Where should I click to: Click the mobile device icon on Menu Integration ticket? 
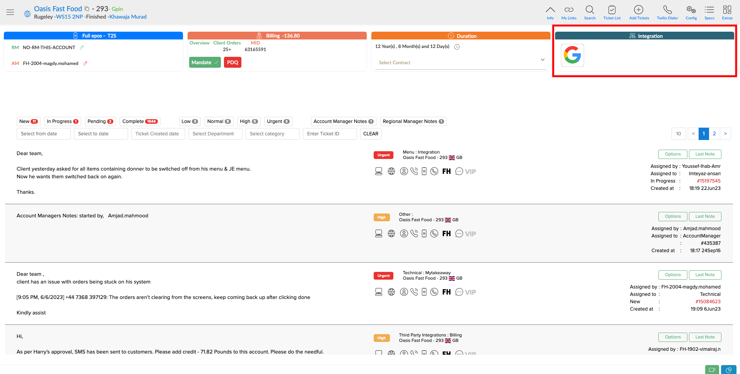[x=424, y=171]
